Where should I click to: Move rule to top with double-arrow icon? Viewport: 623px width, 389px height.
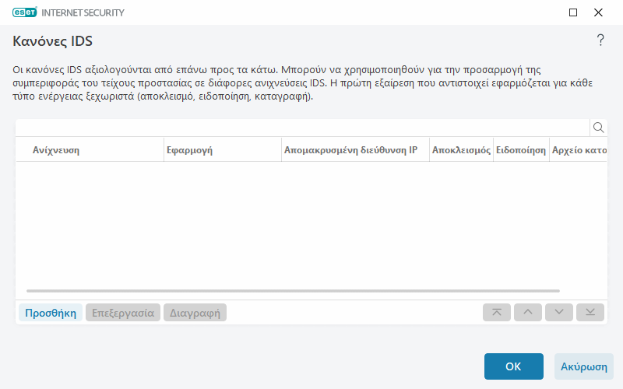click(497, 313)
